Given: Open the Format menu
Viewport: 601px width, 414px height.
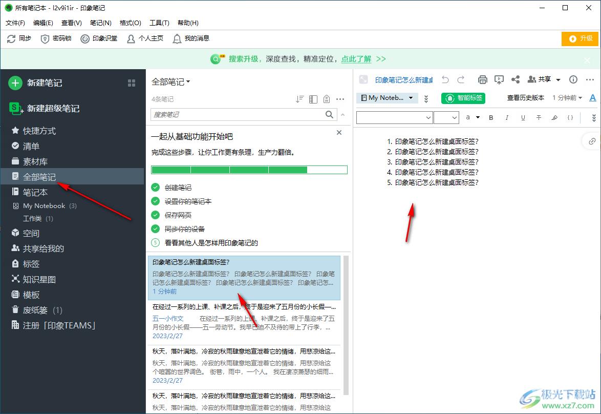Looking at the screenshot, I should coord(131,23).
